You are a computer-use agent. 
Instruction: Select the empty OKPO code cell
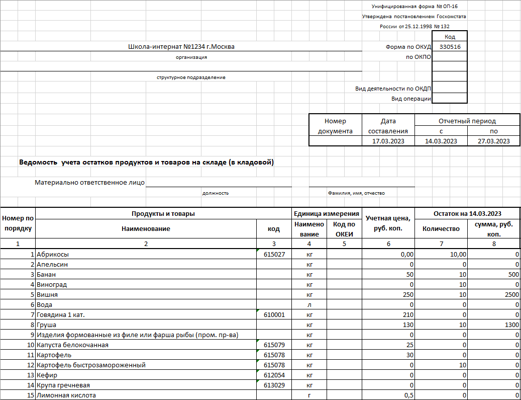(450, 57)
